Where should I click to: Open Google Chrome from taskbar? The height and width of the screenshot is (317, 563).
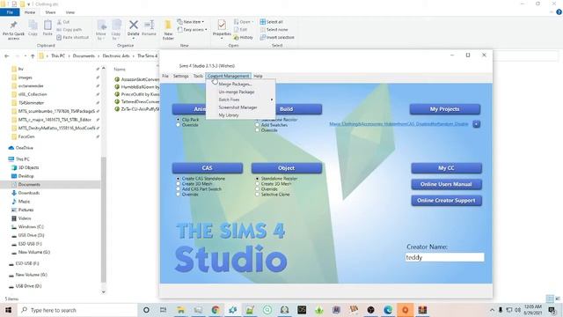(216, 310)
